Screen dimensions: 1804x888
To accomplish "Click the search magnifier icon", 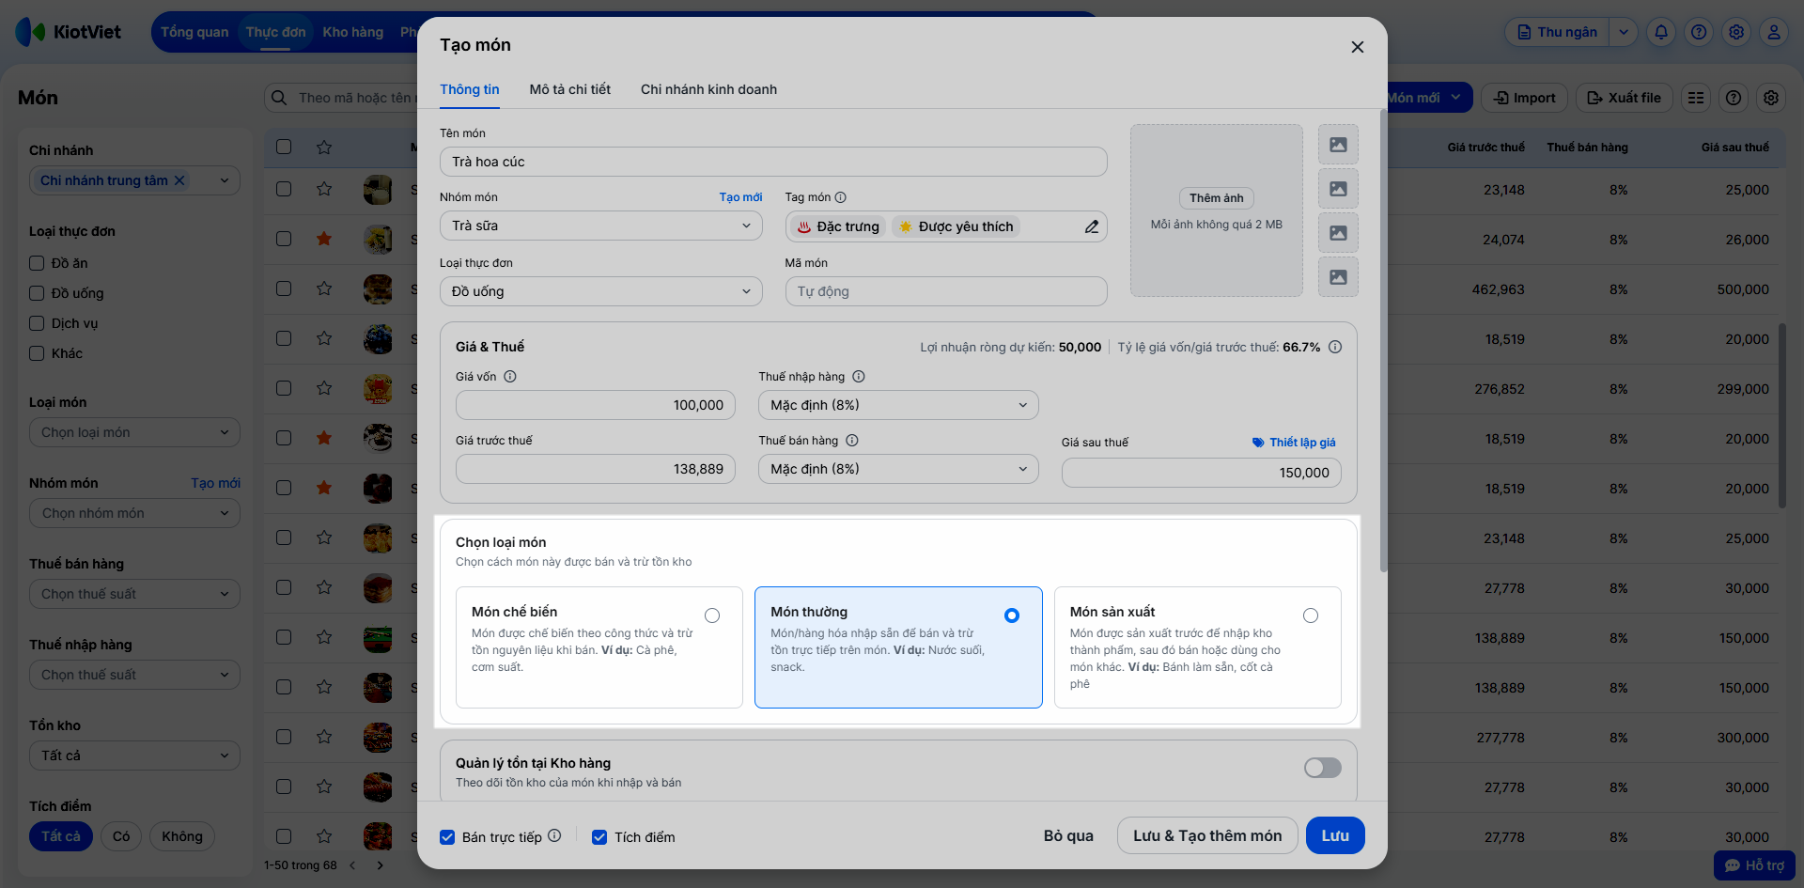I will point(279,98).
